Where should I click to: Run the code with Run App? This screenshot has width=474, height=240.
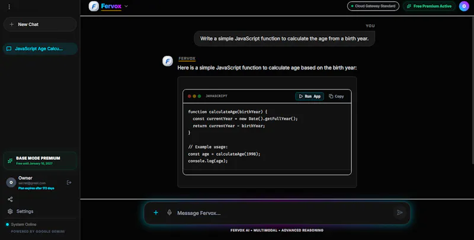tap(309, 96)
